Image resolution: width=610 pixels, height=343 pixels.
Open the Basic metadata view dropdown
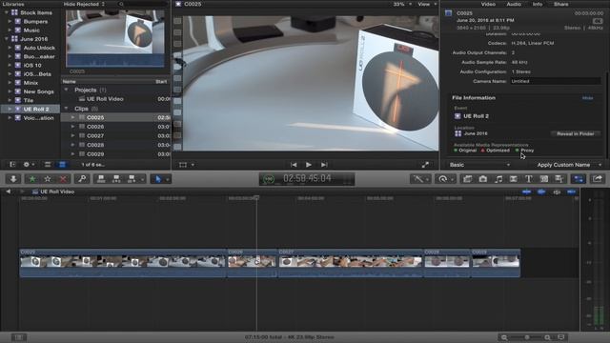pyautogui.click(x=480, y=165)
